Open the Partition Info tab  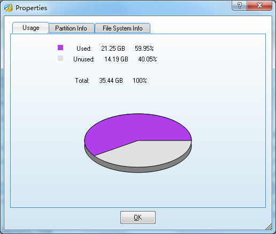[x=71, y=28]
